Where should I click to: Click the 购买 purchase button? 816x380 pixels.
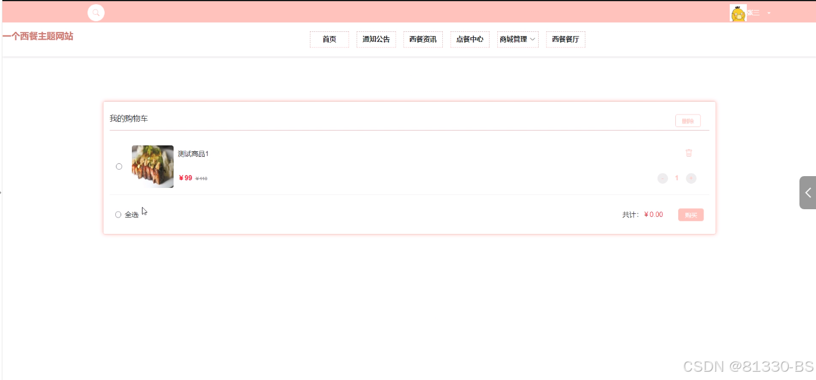tap(691, 215)
